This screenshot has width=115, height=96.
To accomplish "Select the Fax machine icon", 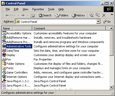I will pyautogui.click(x=4, y=59).
